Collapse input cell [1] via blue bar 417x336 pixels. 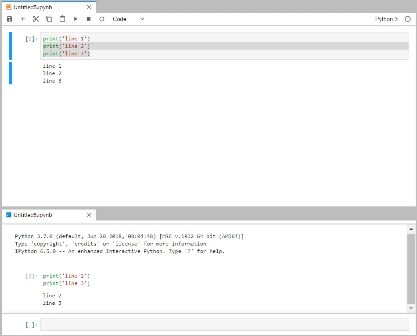click(11, 46)
